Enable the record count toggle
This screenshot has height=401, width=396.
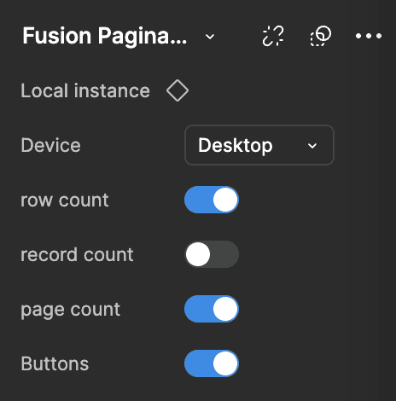click(212, 254)
